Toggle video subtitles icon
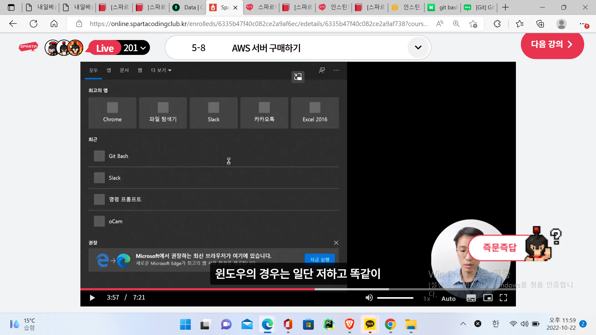 click(x=471, y=298)
